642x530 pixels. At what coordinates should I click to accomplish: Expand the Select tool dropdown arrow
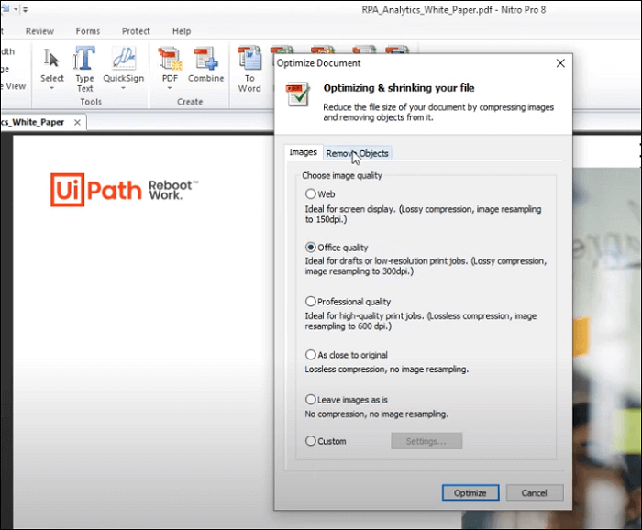(51, 88)
